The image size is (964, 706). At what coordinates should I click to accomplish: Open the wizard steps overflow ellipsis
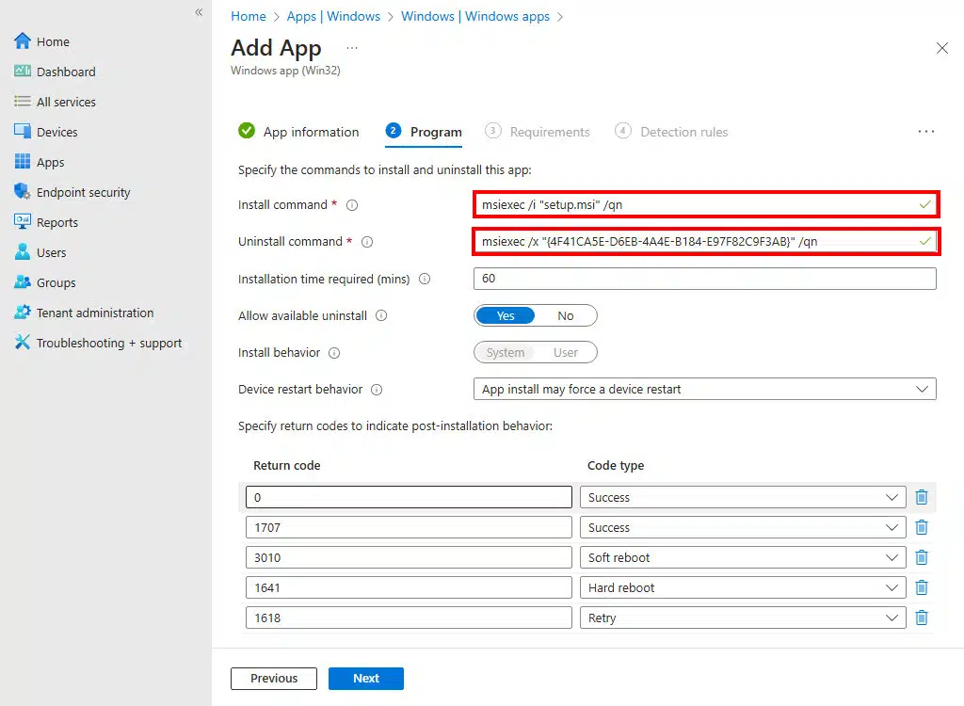pos(926,132)
